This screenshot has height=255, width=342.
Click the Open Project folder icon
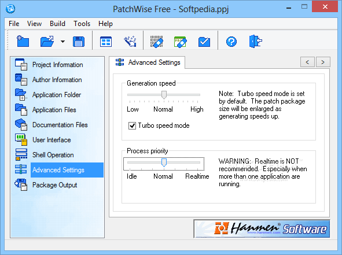coord(47,41)
